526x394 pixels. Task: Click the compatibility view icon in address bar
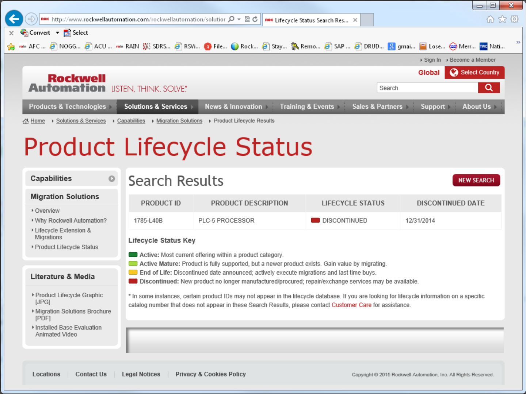247,19
